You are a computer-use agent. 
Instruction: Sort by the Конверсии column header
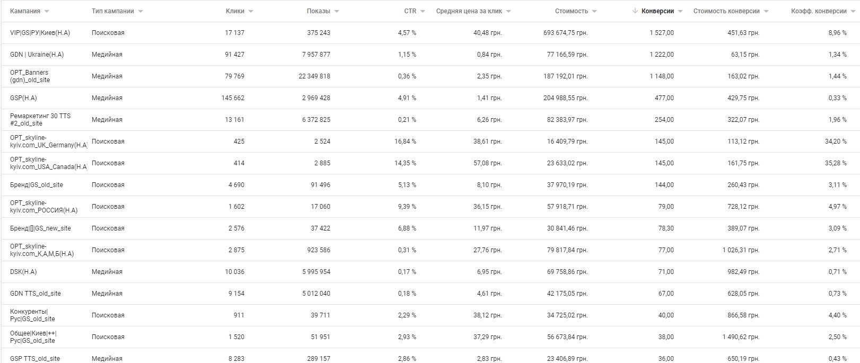(x=657, y=11)
